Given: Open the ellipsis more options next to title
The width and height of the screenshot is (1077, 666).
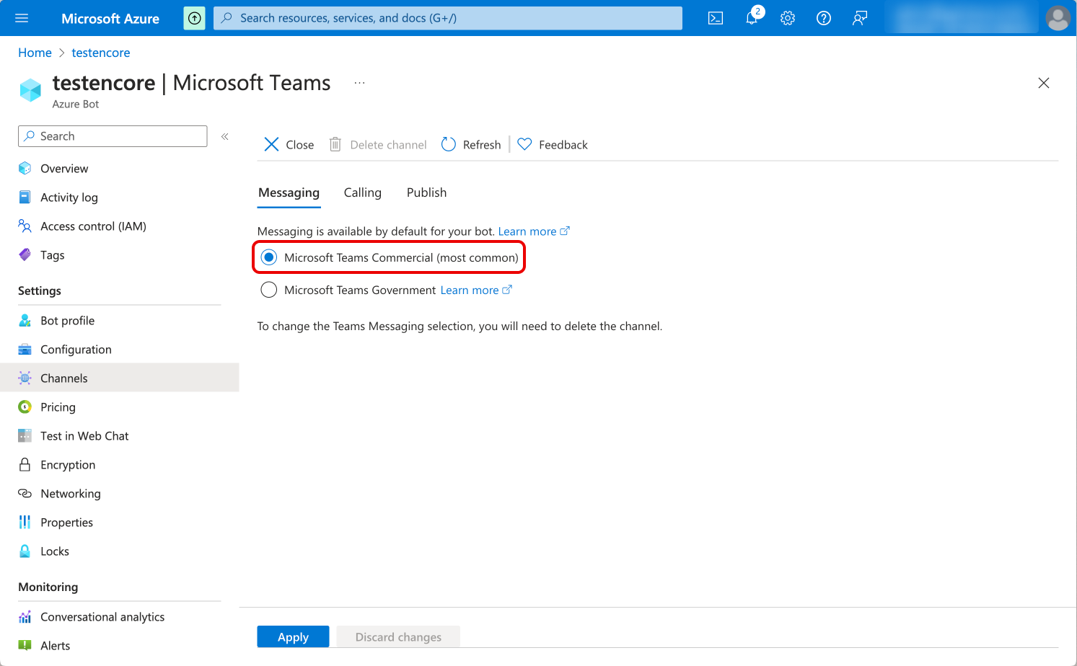Looking at the screenshot, I should (359, 84).
